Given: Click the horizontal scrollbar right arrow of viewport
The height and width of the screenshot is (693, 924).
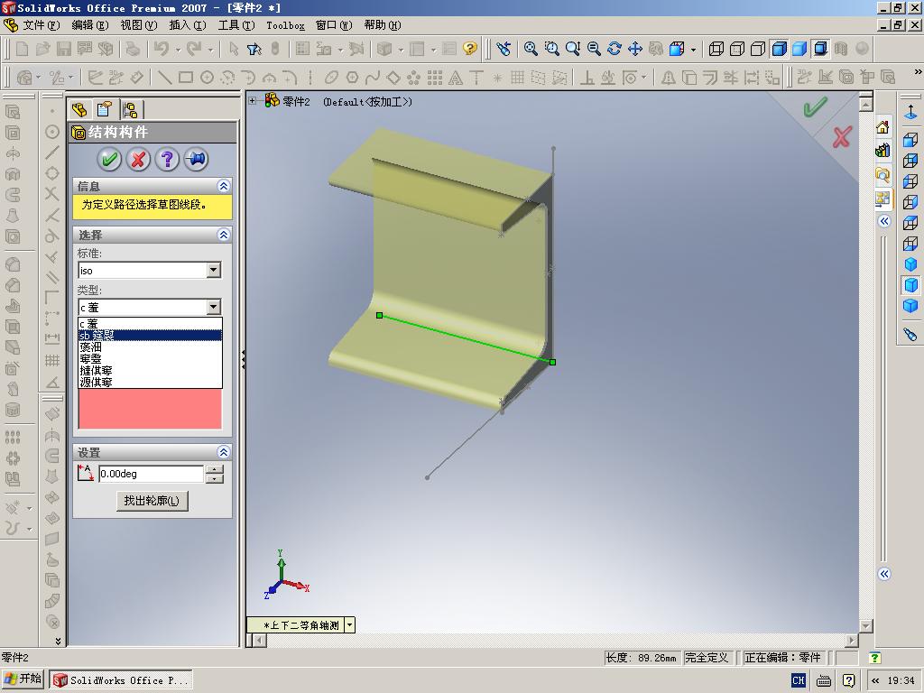Looking at the screenshot, I should click(x=852, y=640).
